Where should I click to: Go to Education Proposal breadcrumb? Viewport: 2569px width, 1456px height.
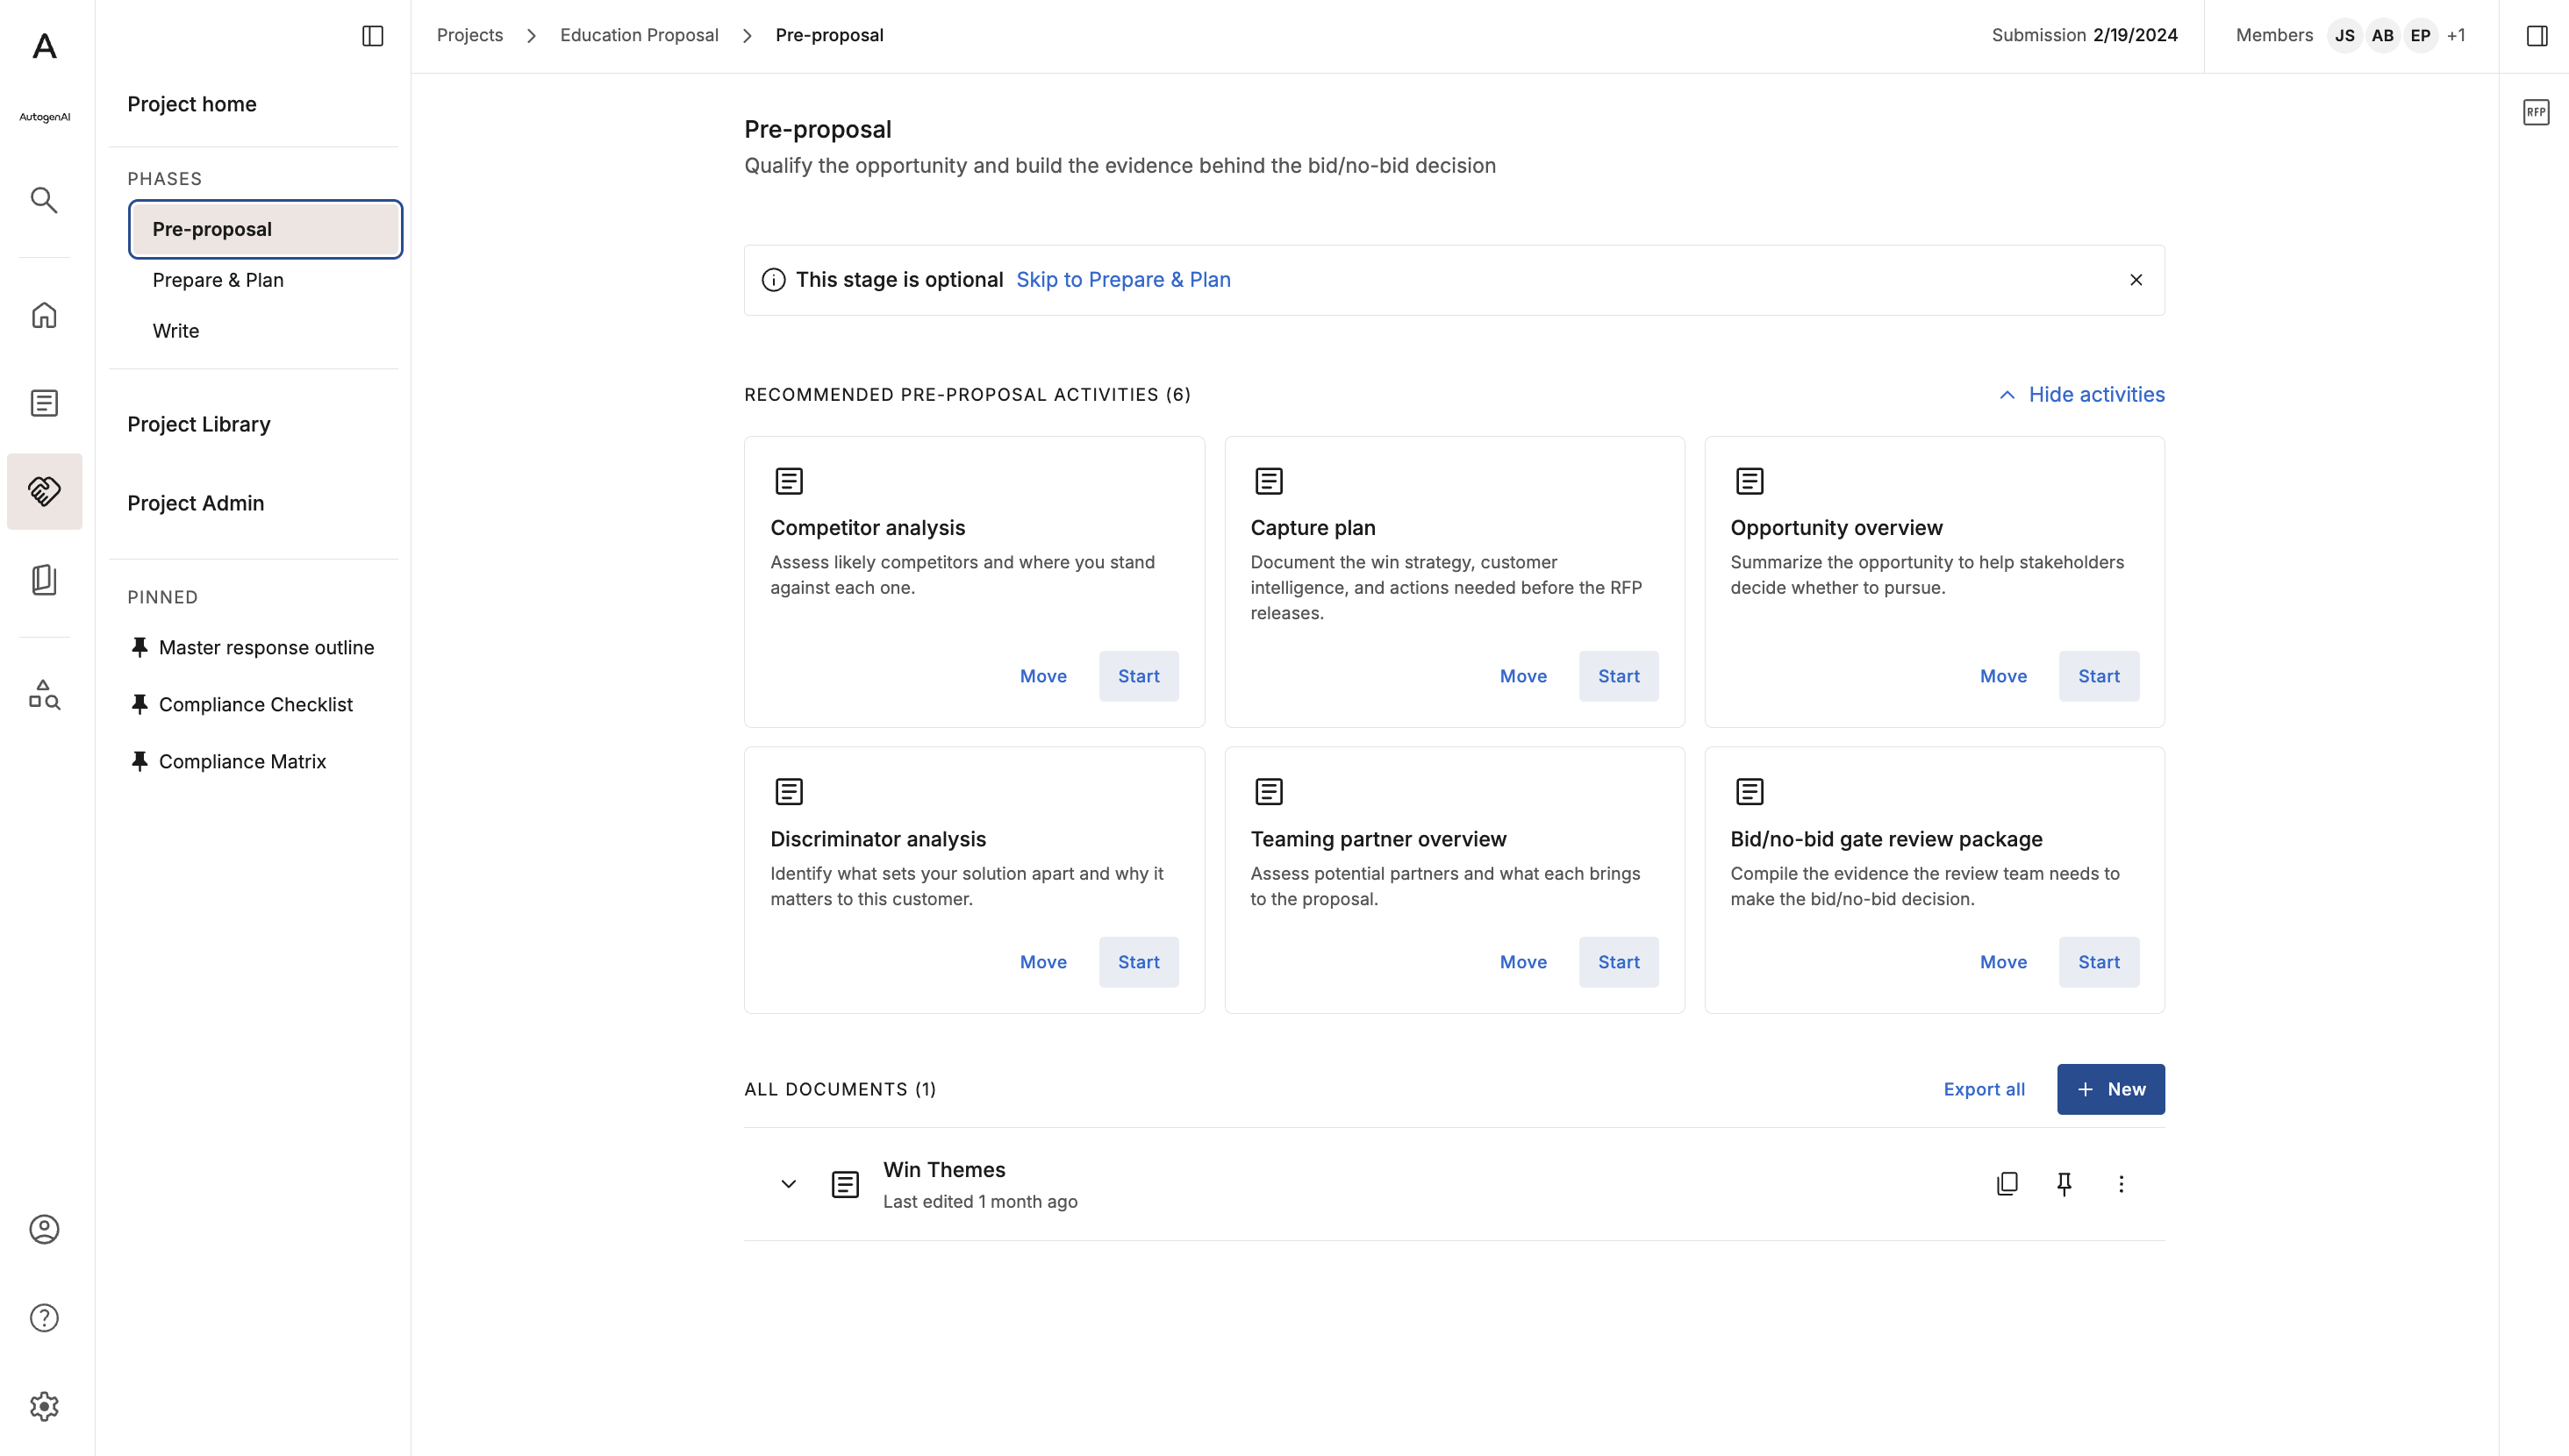coord(639,35)
